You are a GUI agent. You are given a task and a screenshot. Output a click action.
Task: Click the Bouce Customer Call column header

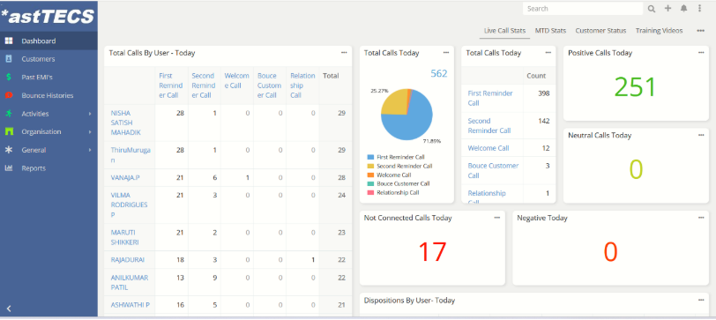tap(269, 86)
